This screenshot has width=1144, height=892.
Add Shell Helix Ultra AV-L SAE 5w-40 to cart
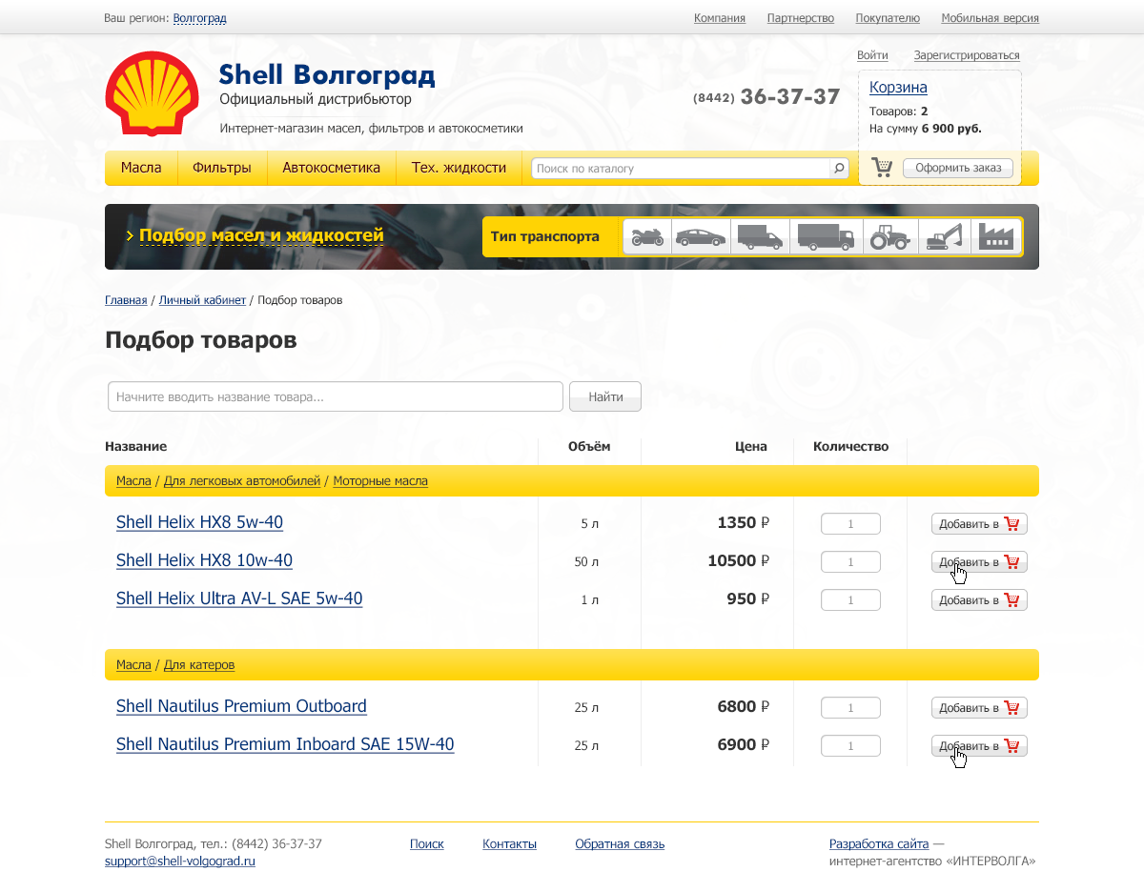979,600
